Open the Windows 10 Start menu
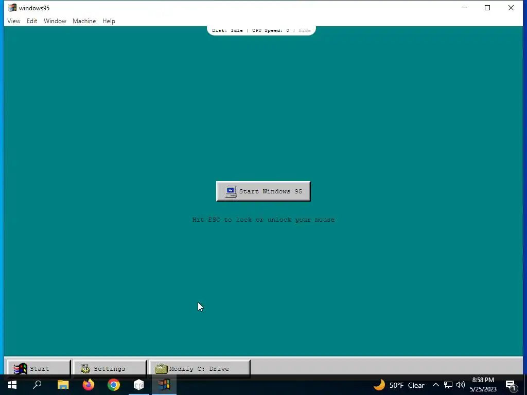The height and width of the screenshot is (395, 527). click(12, 385)
